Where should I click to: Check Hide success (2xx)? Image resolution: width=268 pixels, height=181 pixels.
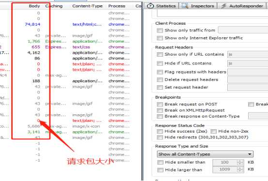[x=160, y=131]
